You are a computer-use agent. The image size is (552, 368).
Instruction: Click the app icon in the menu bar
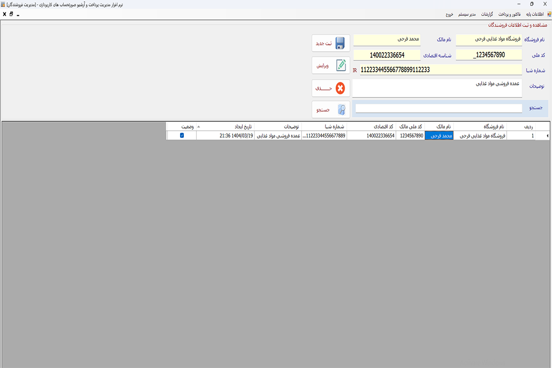[x=548, y=15]
